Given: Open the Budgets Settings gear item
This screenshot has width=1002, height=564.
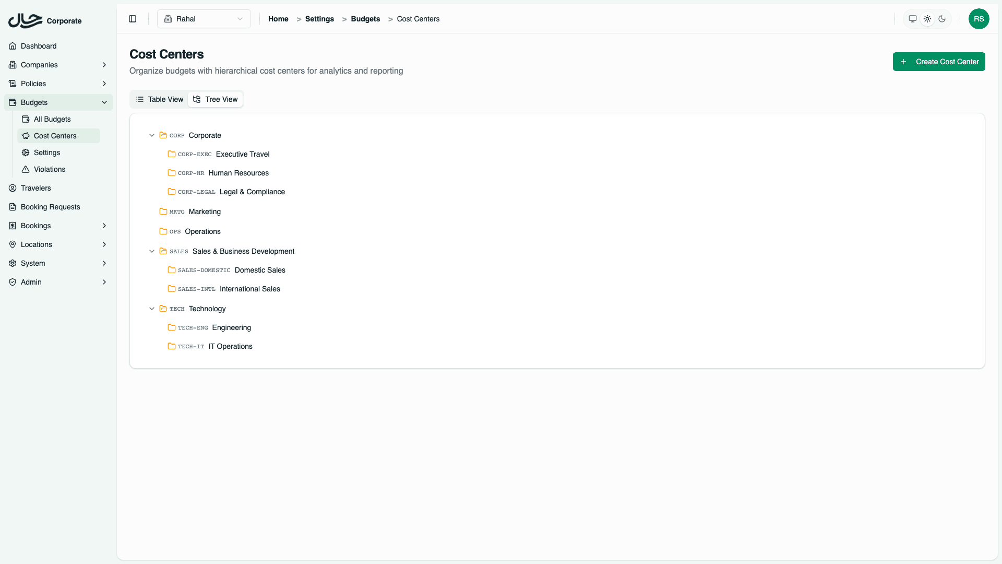Looking at the screenshot, I should (x=46, y=152).
